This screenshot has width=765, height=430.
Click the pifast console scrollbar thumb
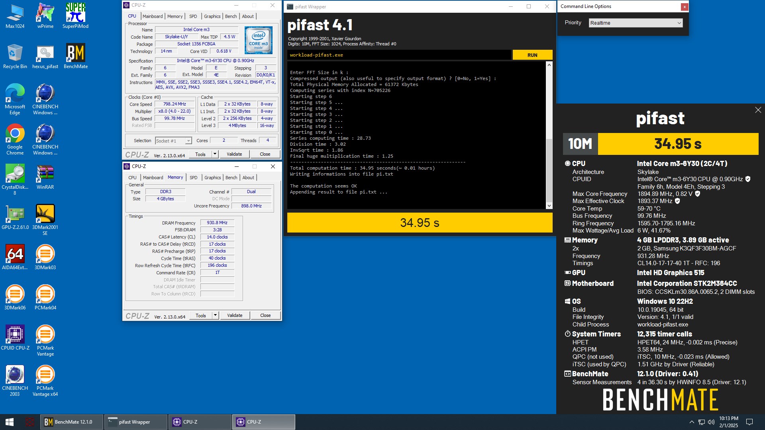point(549,170)
